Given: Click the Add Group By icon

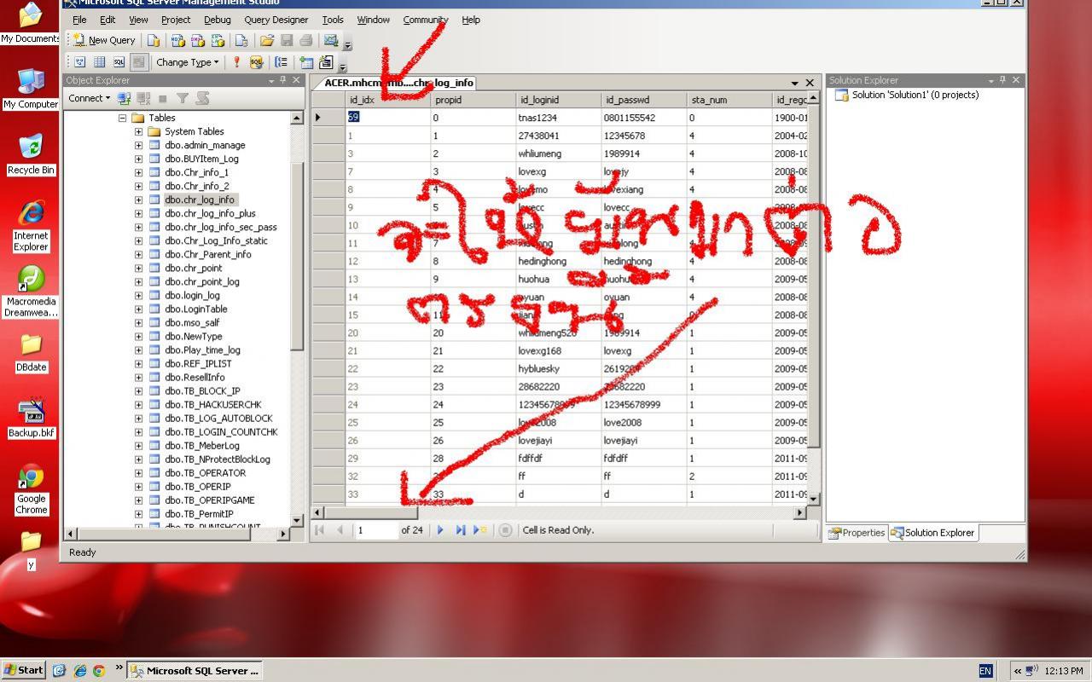Looking at the screenshot, I should [281, 62].
